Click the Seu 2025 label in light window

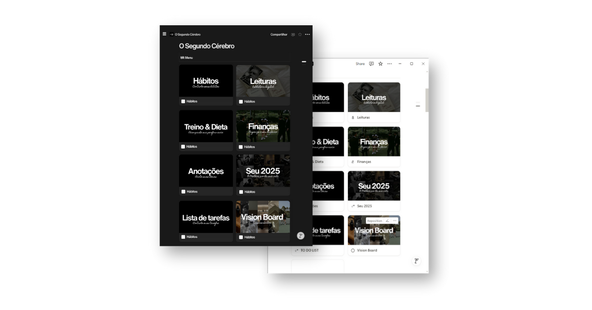(365, 206)
